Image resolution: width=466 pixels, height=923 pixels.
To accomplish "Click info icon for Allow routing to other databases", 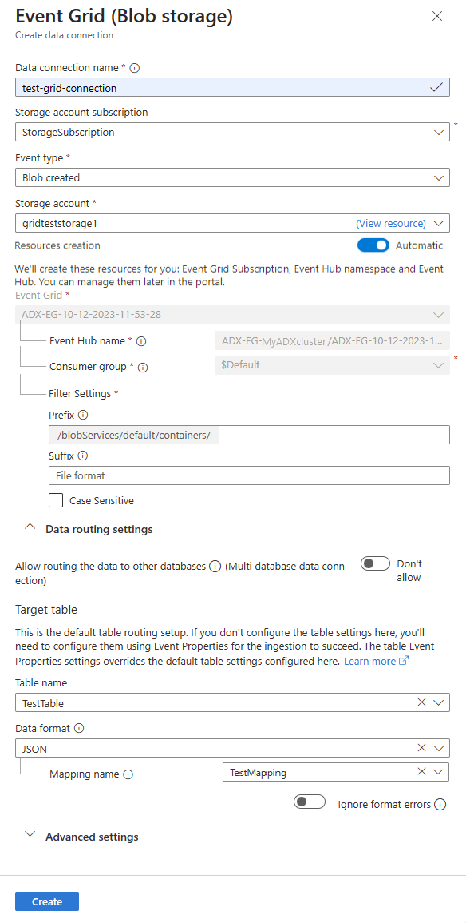I will point(215,567).
